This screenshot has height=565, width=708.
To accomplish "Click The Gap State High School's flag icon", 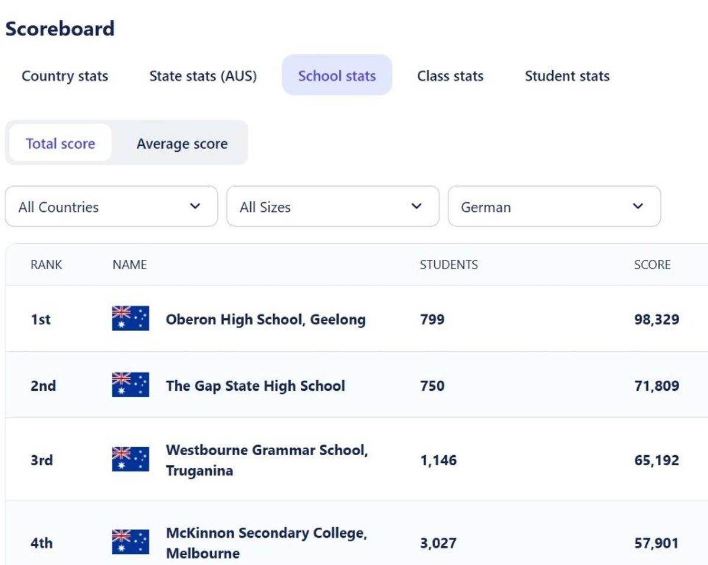I will [x=130, y=386].
